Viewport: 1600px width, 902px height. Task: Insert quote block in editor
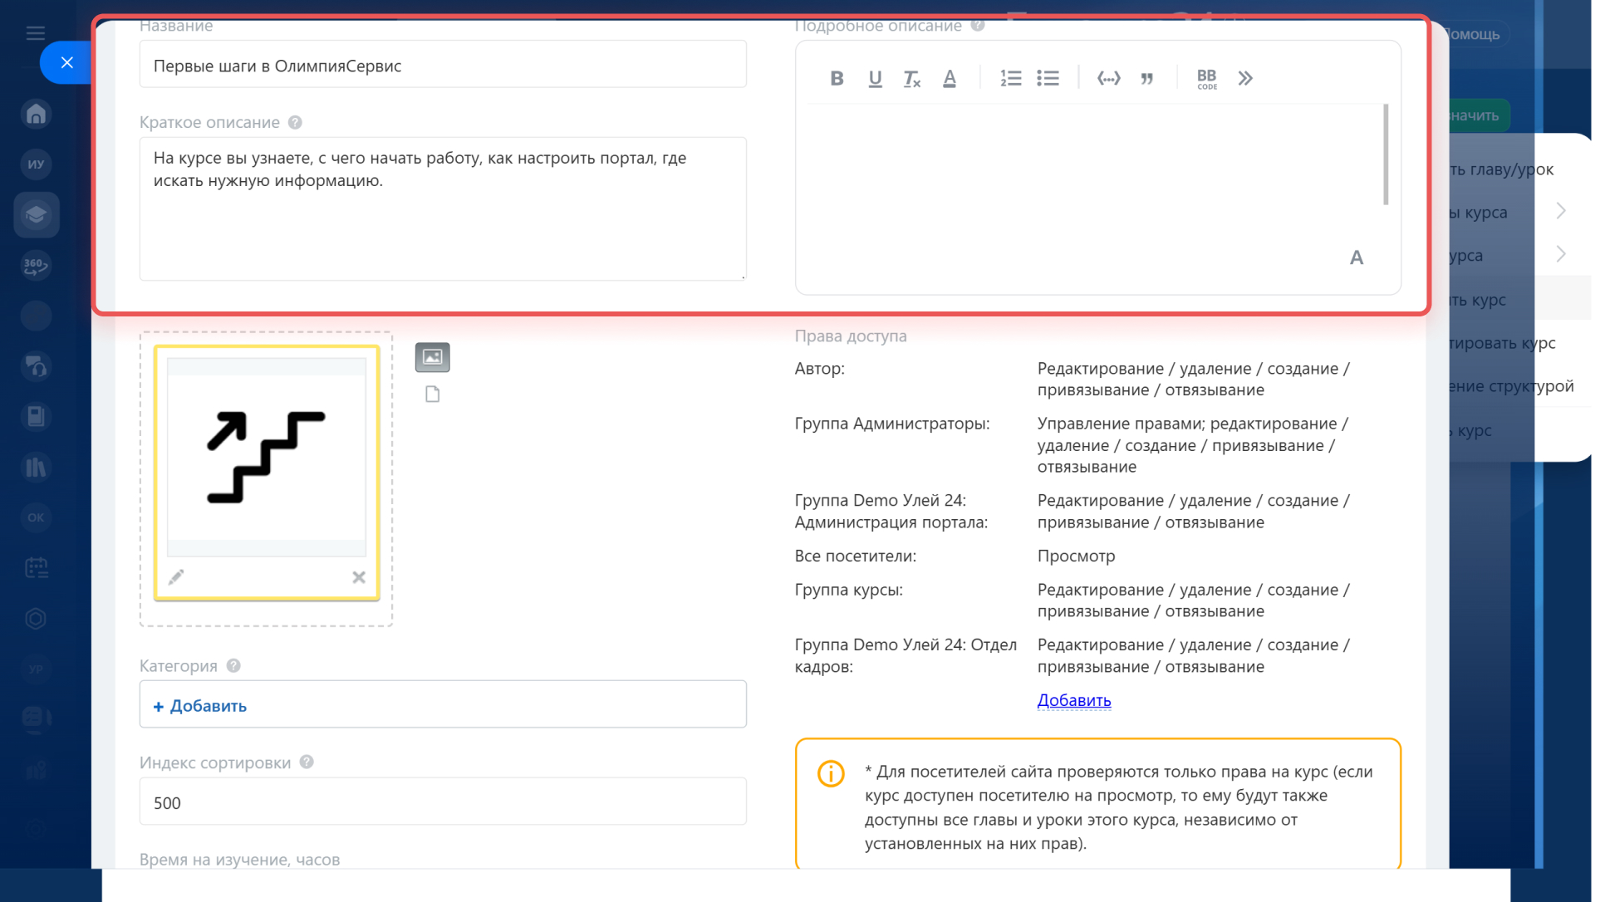[1147, 78]
